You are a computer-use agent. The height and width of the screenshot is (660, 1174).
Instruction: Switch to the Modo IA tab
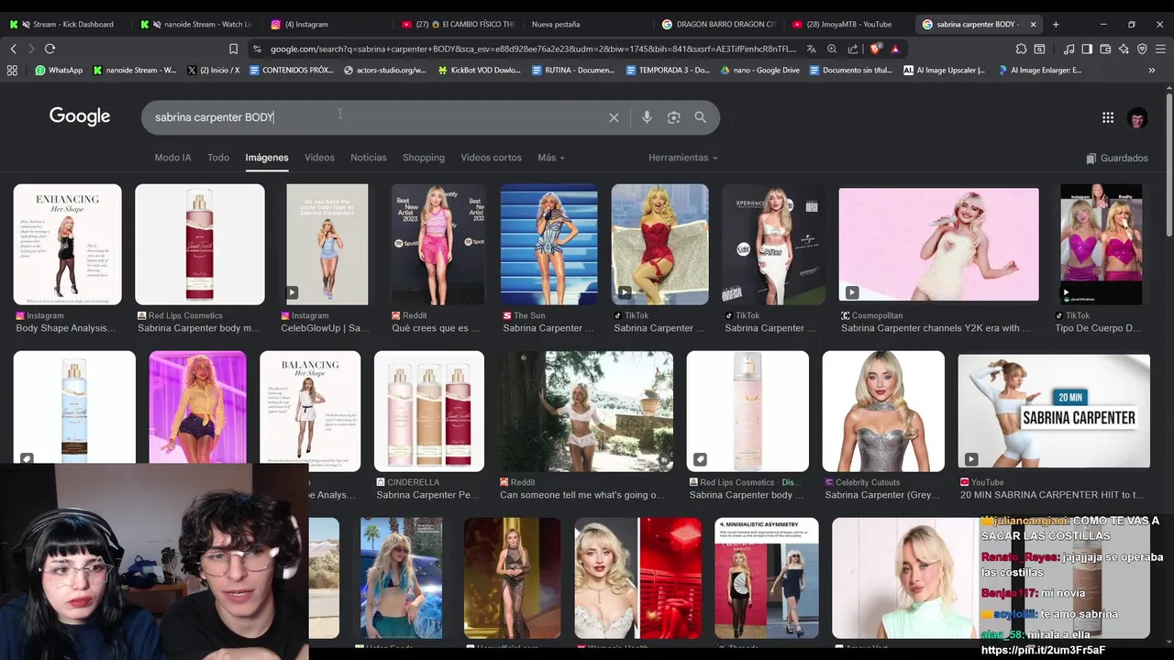(x=172, y=158)
